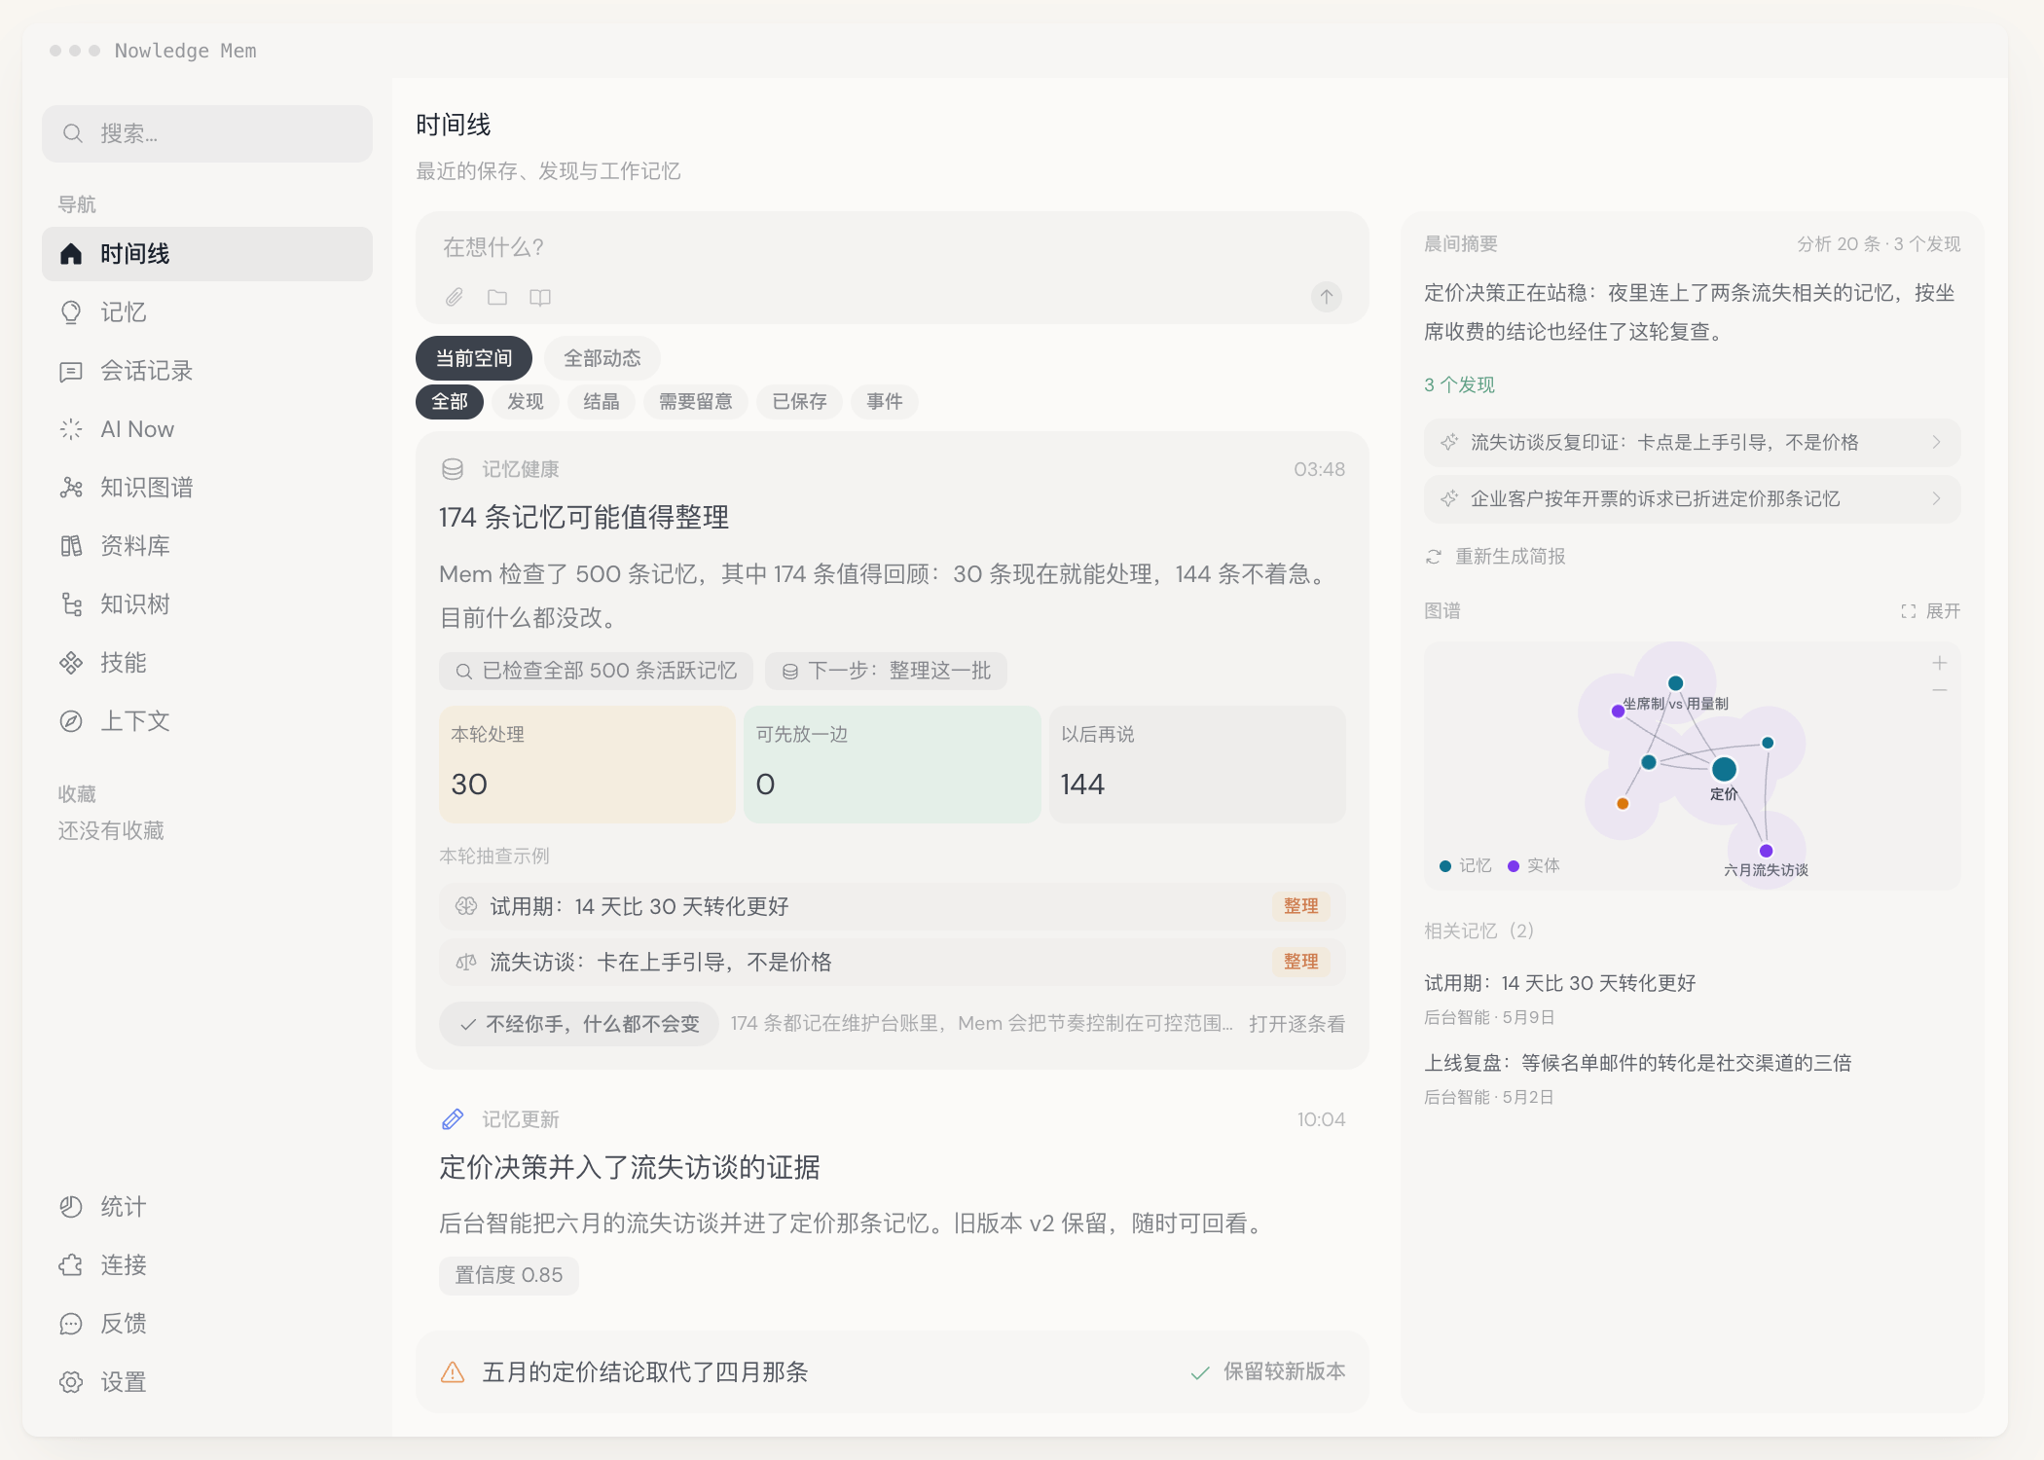2044x1460 pixels.
Task: Open 会话记录 chat icon item
Action: point(206,371)
